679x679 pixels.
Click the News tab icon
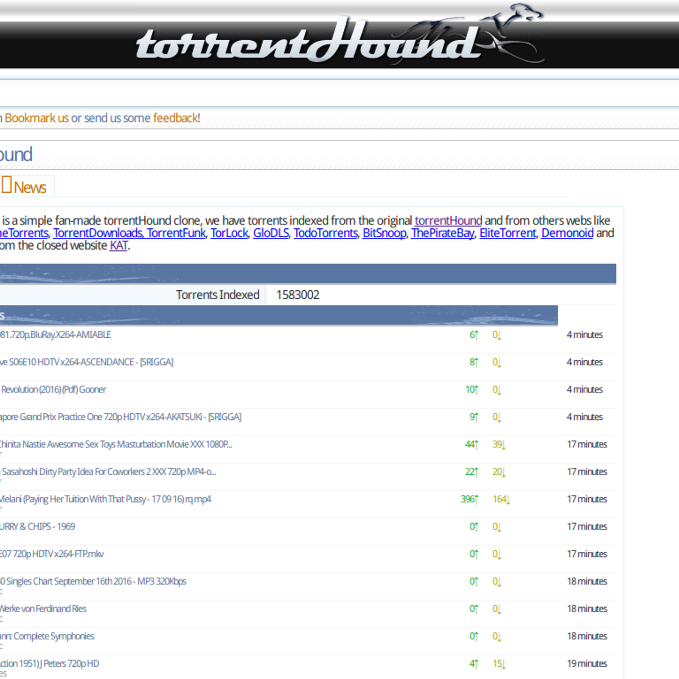click(6, 185)
